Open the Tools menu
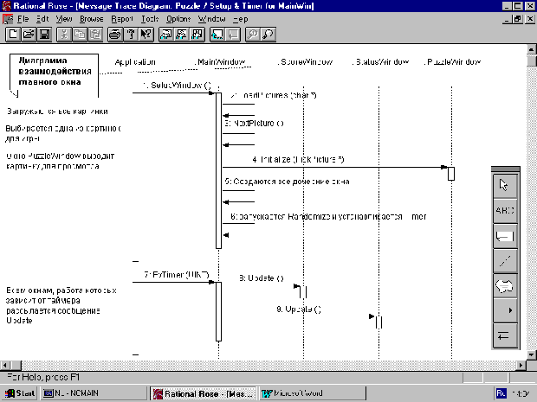This screenshot has width=537, height=402. pos(150,18)
